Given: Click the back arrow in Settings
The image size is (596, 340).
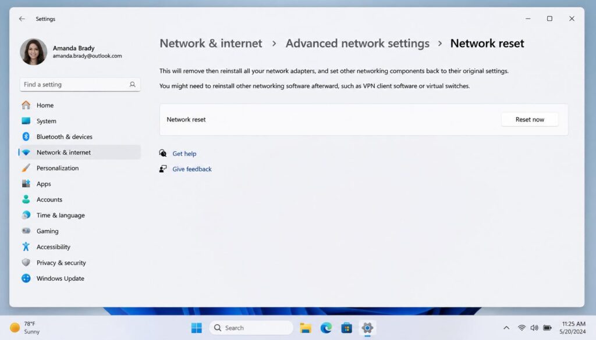Looking at the screenshot, I should 22,19.
